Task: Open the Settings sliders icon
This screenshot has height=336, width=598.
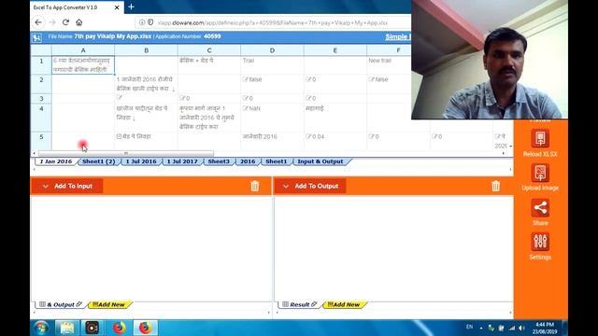Action: click(x=540, y=242)
